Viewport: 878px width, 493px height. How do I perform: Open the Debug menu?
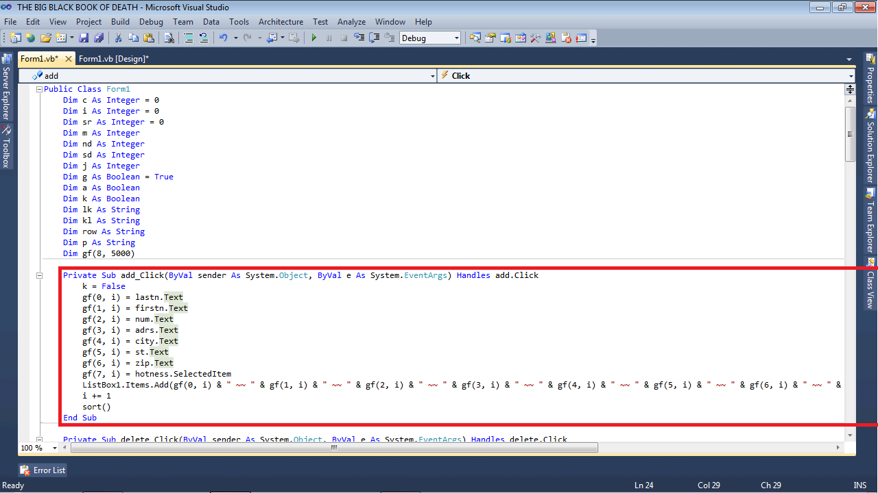151,22
